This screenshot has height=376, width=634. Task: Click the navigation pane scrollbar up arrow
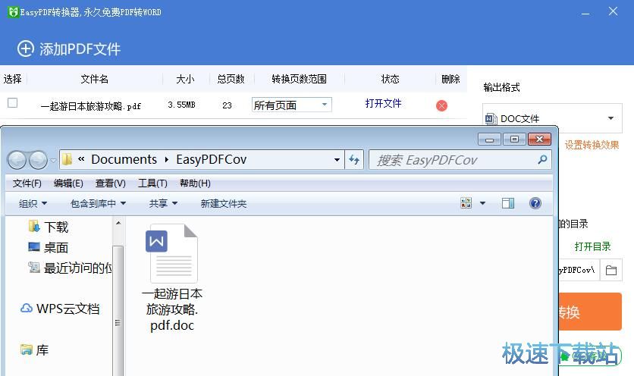click(x=118, y=223)
